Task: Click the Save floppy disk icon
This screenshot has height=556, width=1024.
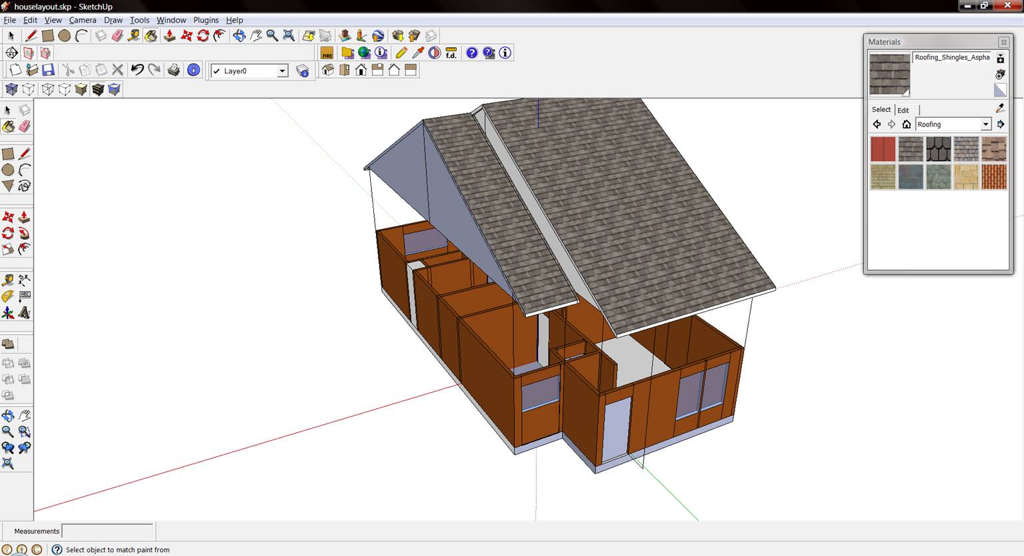Action: (x=48, y=70)
